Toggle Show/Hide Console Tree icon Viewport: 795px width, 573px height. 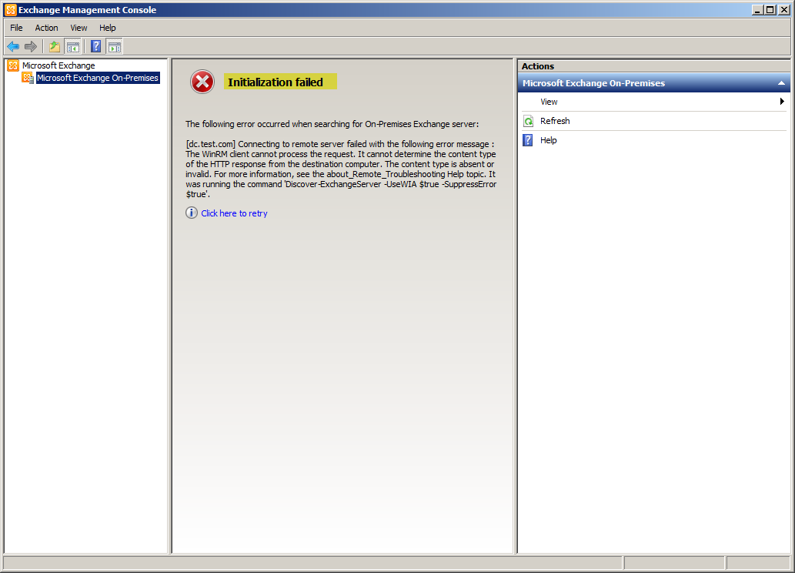(73, 47)
